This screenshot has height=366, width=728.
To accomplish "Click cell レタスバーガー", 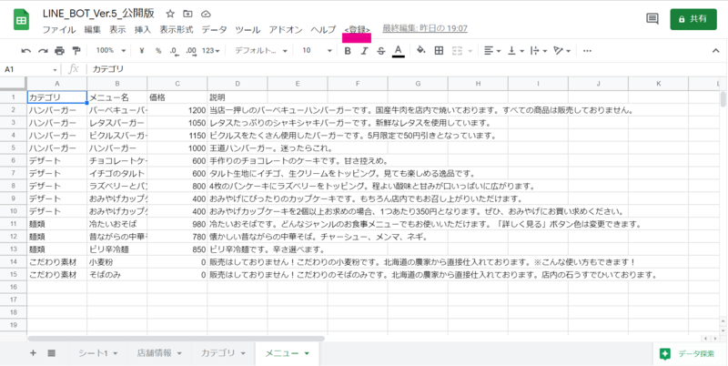I will click(x=117, y=123).
